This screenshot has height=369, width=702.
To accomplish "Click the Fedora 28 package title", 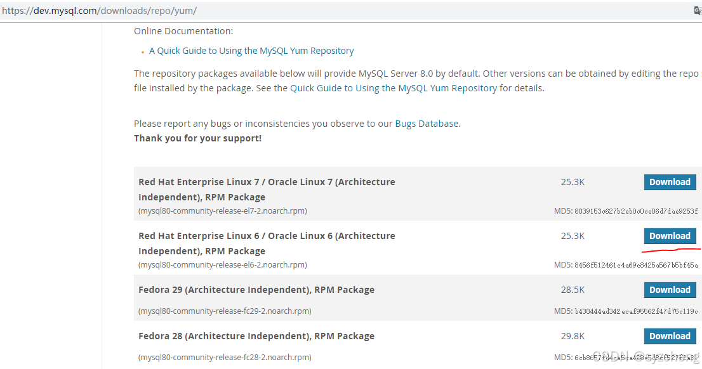I will point(256,336).
